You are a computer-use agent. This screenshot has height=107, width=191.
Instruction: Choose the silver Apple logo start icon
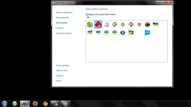click(x=106, y=24)
